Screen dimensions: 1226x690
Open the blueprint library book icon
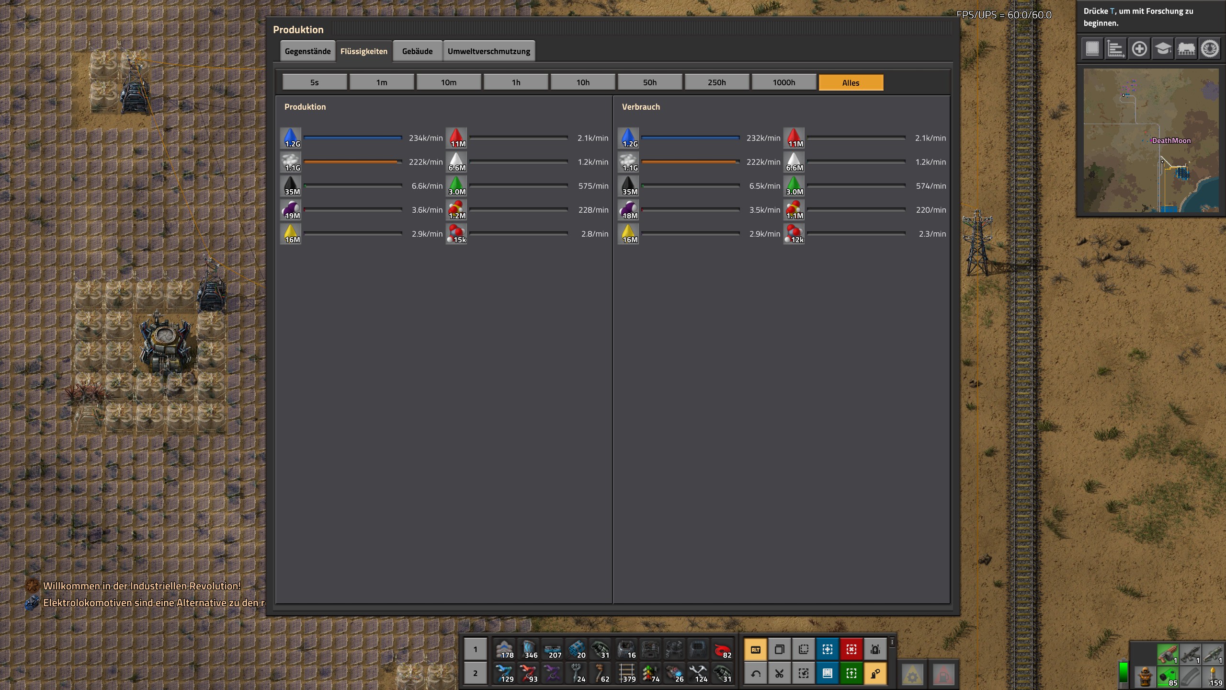(x=1092, y=48)
